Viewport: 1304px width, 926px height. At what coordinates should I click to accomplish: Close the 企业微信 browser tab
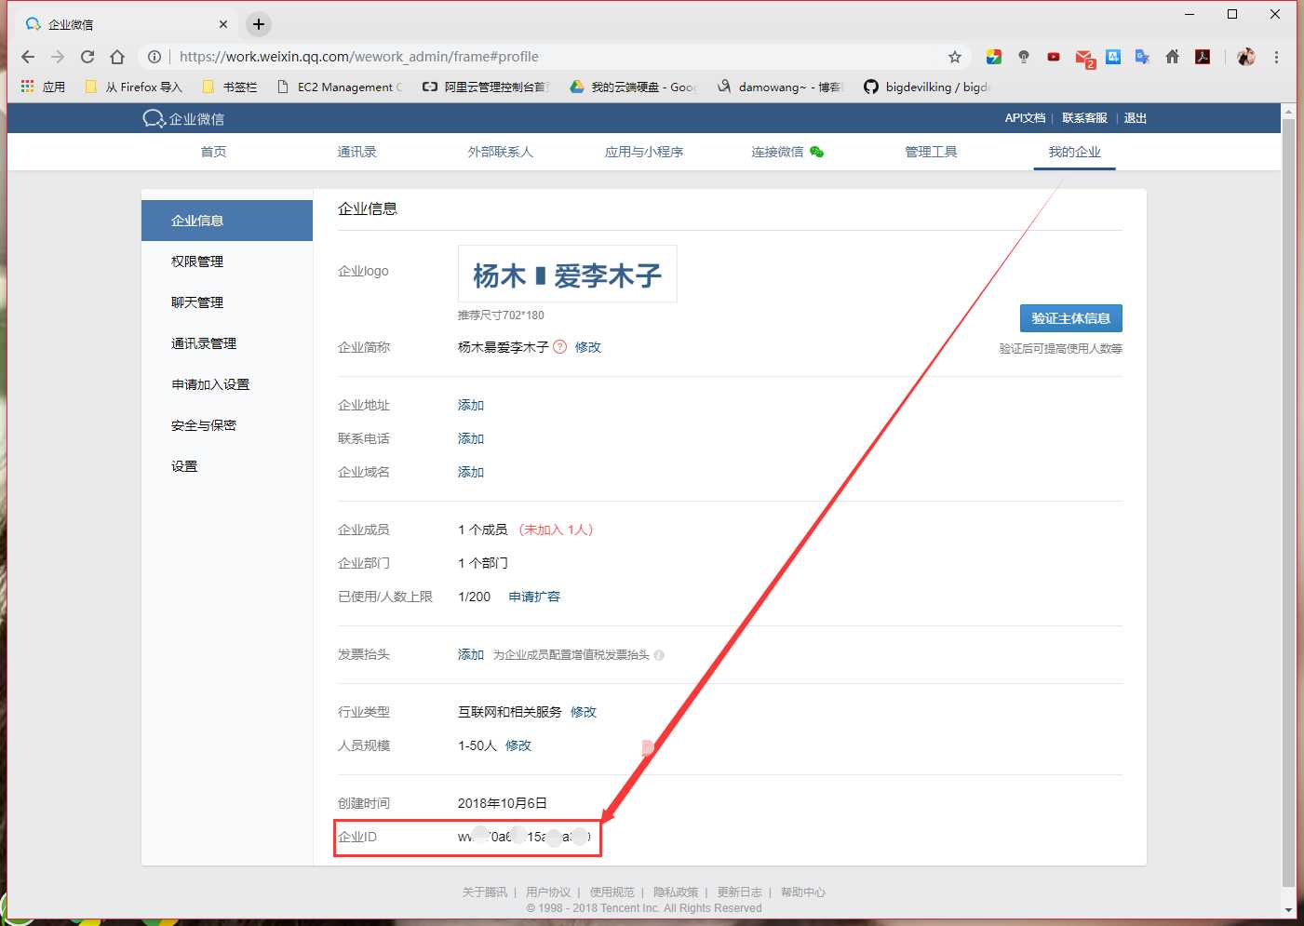point(223,24)
